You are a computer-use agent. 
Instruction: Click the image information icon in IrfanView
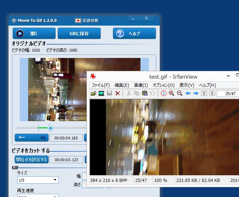tap(164, 93)
